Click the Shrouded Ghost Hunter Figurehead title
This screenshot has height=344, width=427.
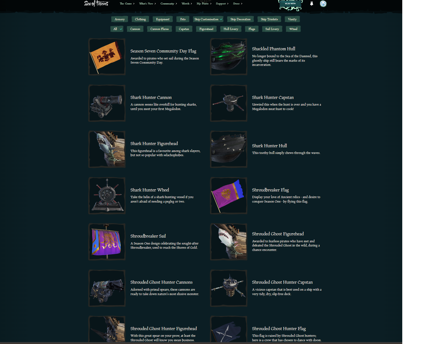(x=163, y=329)
